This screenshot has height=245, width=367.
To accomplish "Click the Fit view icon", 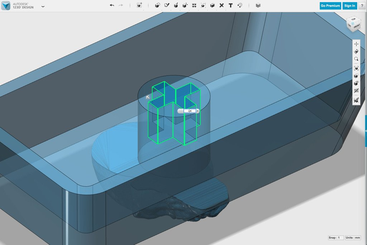I will (356, 68).
